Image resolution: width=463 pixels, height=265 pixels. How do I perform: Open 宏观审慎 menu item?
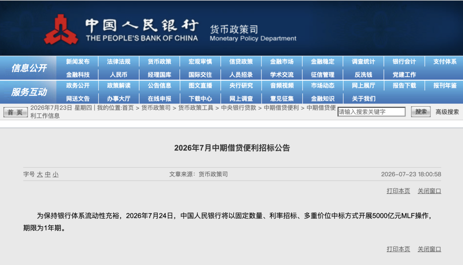pos(200,62)
